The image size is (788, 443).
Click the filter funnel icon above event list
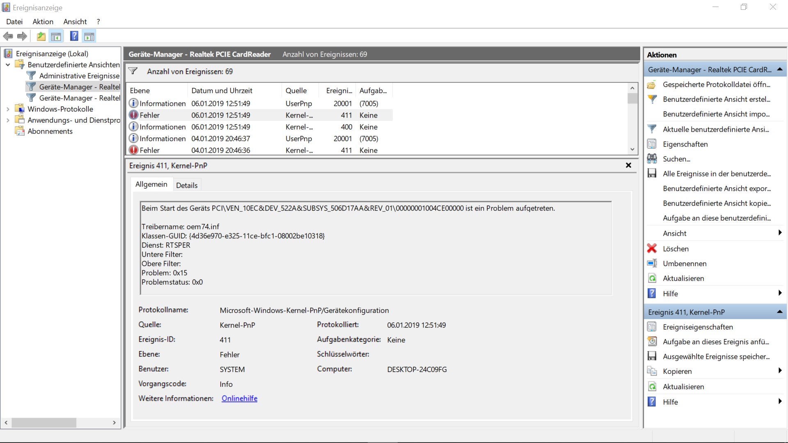[133, 71]
